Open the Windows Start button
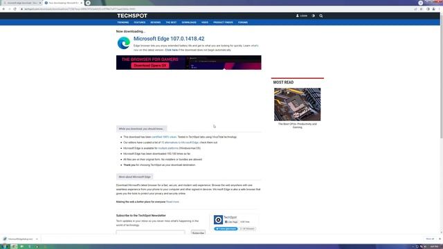The height and width of the screenshot is (249, 443). (x=5, y=246)
